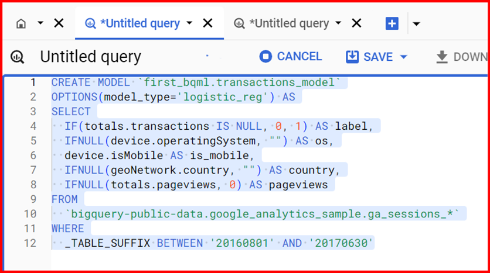Viewport: 490px width, 273px height.
Task: Click the geoNetwork.country line
Action: pos(202,170)
